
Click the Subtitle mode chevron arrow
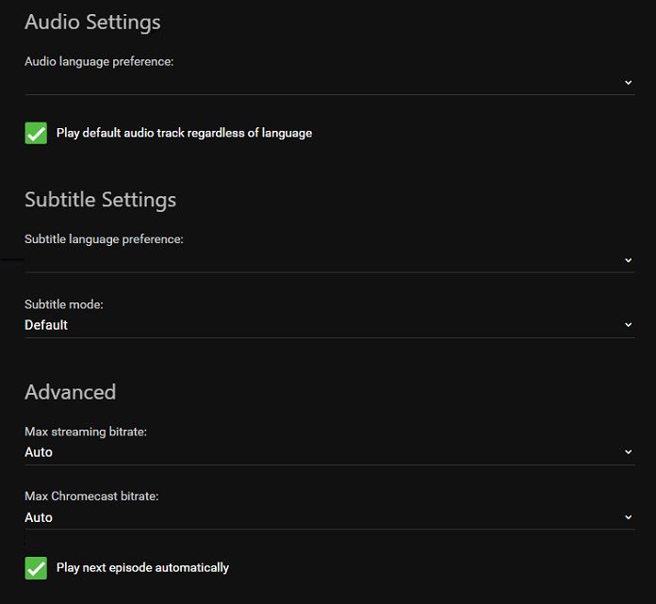629,325
